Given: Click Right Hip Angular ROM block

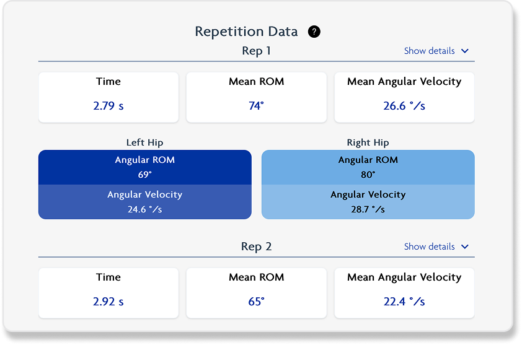Looking at the screenshot, I should (x=368, y=167).
